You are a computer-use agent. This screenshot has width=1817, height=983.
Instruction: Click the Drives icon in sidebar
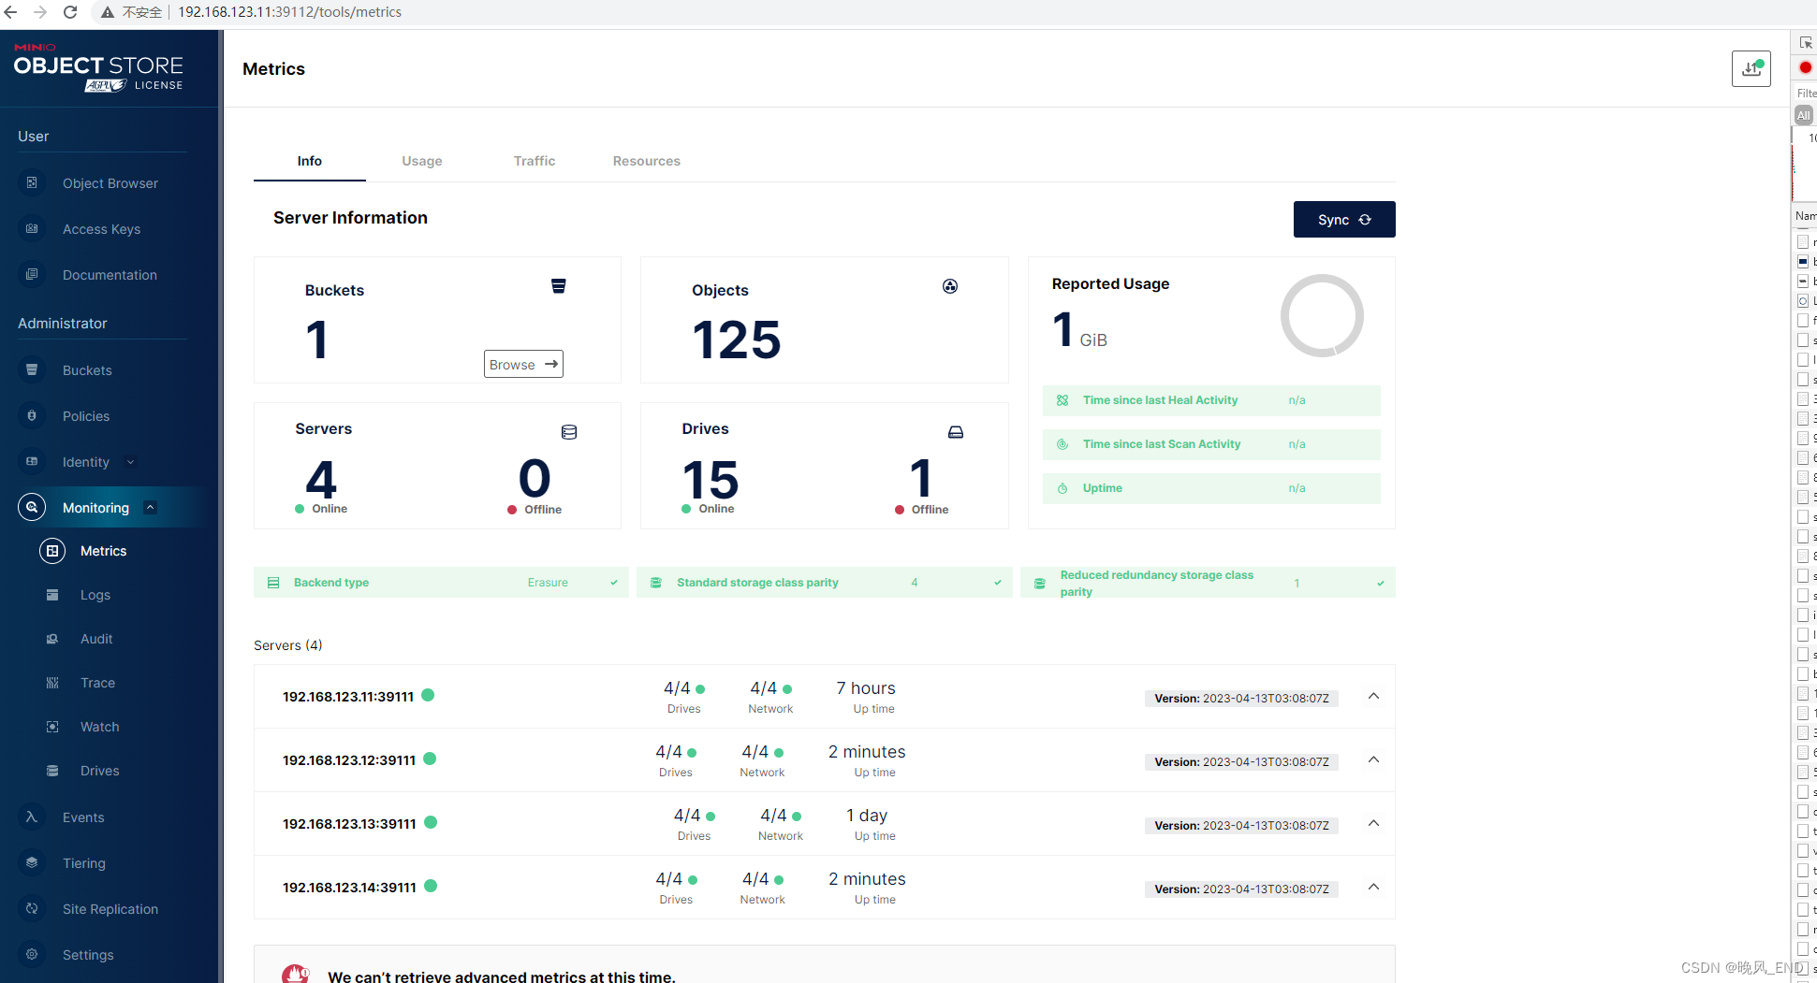[52, 771]
